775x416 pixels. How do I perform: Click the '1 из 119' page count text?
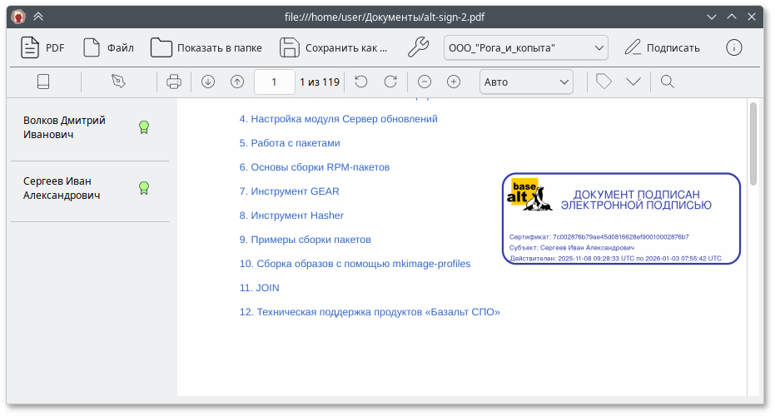pos(320,82)
